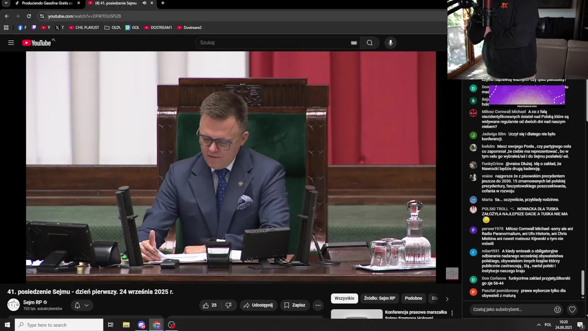
Task: Open Windows Start menu
Action: coord(7,325)
